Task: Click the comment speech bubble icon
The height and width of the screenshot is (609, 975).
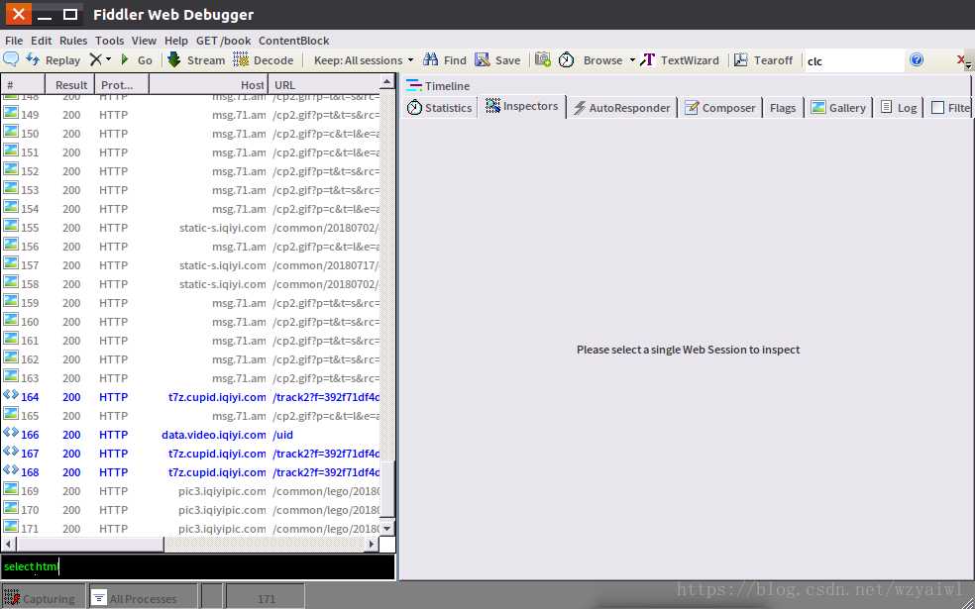Action: (x=11, y=59)
